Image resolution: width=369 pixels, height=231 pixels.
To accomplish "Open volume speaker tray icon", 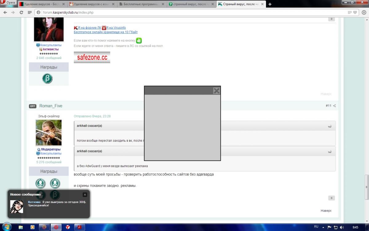I will [342, 227].
